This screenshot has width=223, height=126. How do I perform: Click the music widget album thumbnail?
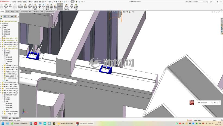point(192,103)
